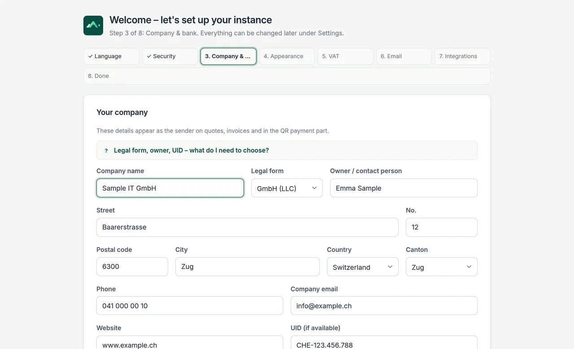Click the Postal code field
Screen dimensions: 574x349
(x=132, y=267)
